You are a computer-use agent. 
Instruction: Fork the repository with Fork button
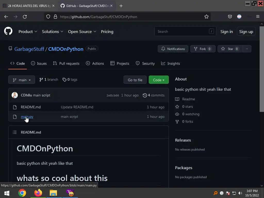[203, 49]
